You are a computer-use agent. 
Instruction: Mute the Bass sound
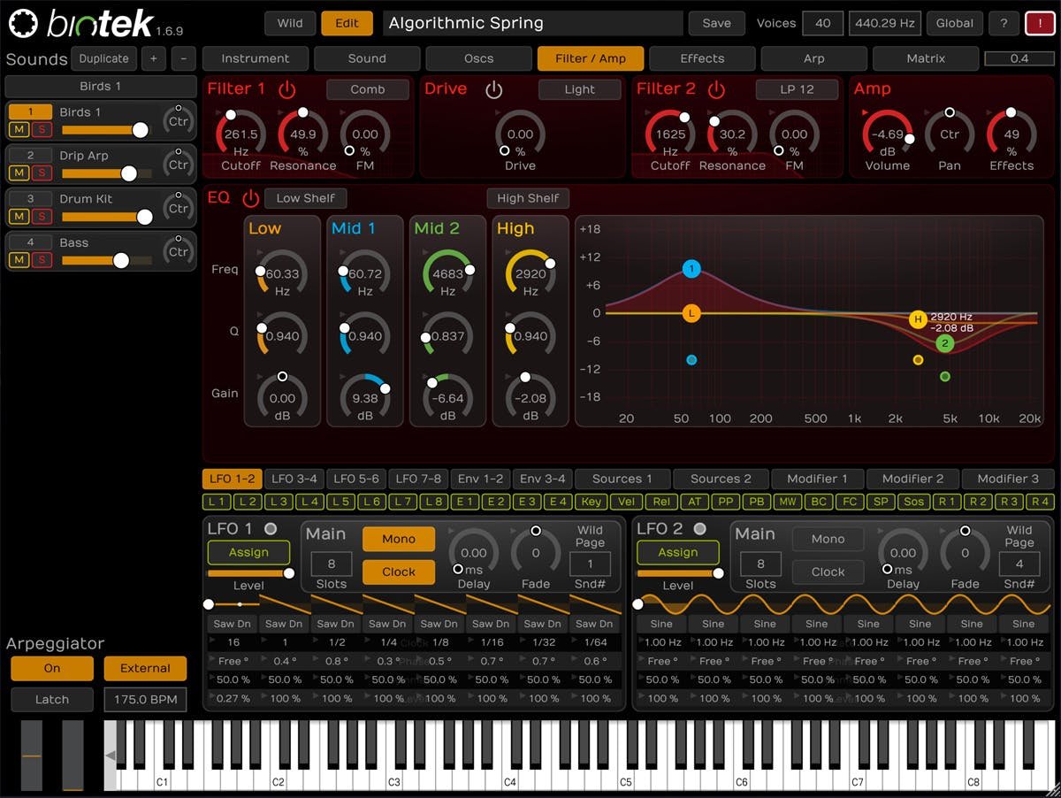coord(19,260)
